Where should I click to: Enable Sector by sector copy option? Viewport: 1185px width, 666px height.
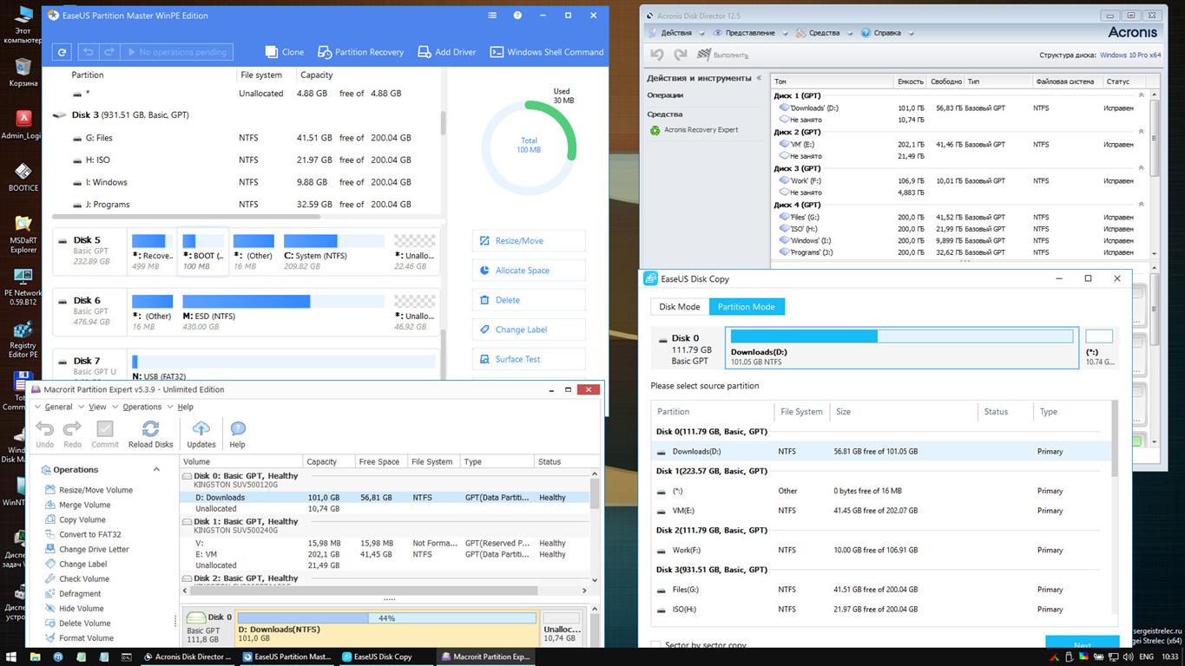pos(655,645)
